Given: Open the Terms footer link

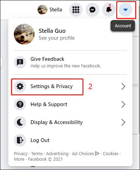Looking at the screenshot, I should pyautogui.click(x=37, y=154).
